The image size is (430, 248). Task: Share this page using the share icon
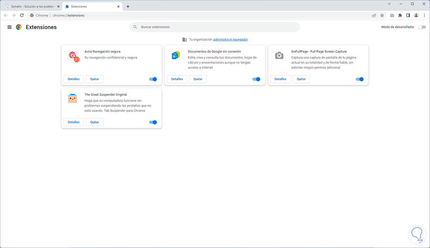(374, 15)
